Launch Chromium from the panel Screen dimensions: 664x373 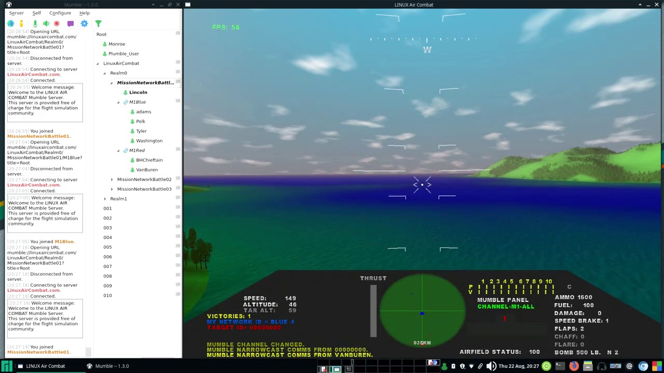(x=643, y=366)
